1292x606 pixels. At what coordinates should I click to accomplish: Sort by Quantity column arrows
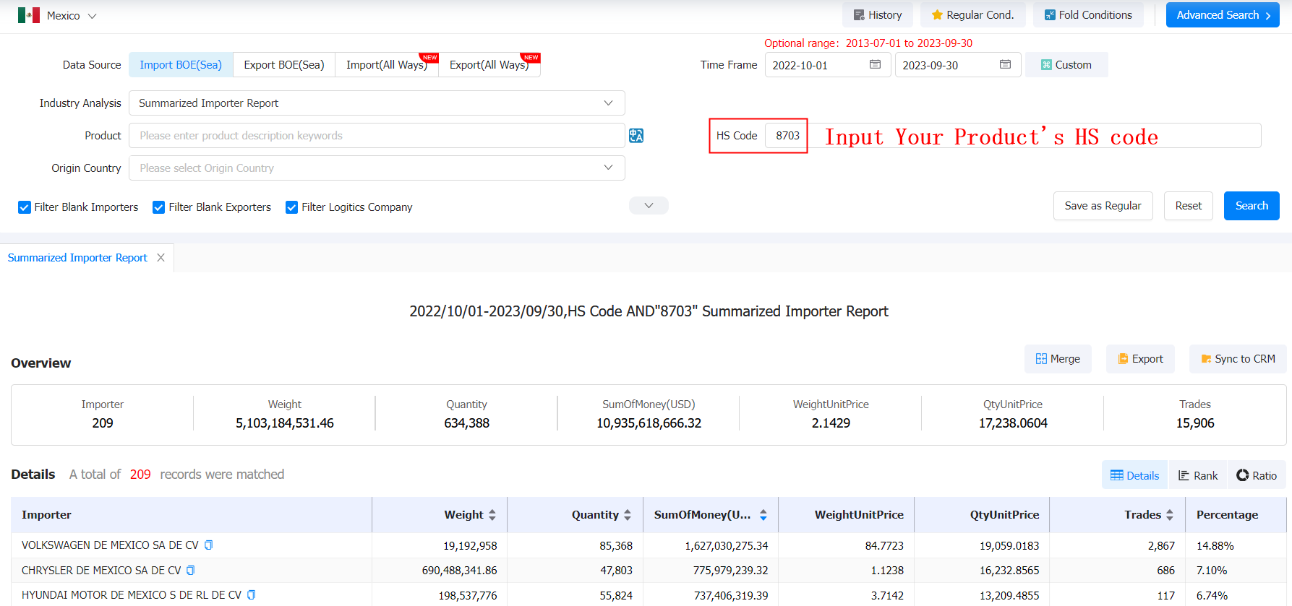(628, 515)
